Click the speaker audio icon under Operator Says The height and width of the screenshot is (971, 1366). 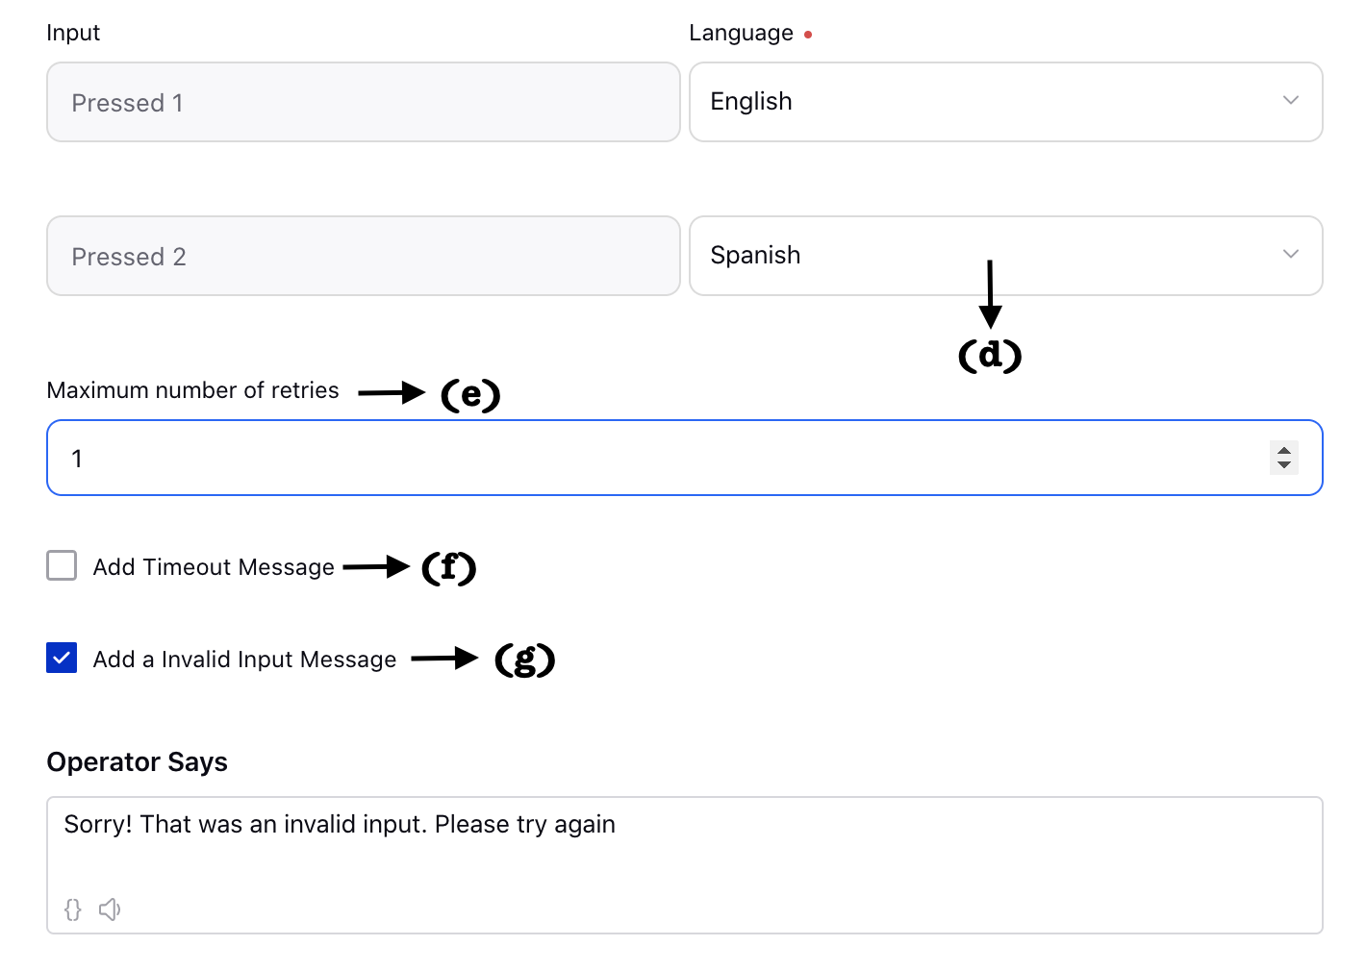[110, 909]
